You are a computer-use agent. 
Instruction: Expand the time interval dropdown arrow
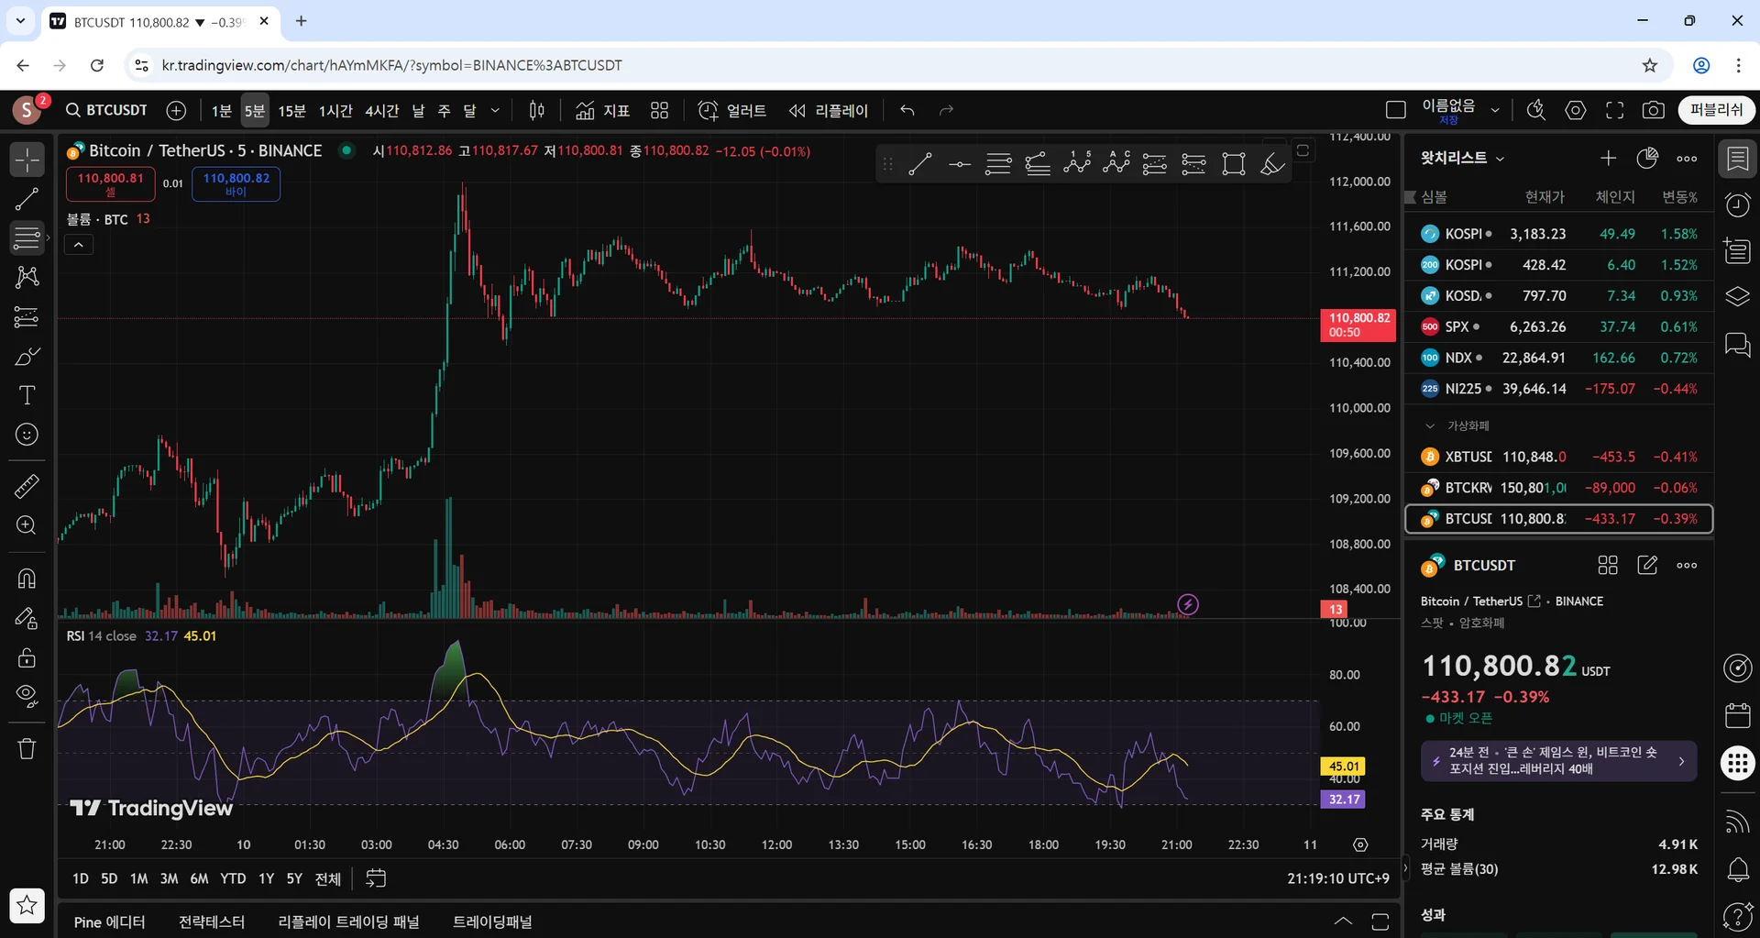[495, 111]
